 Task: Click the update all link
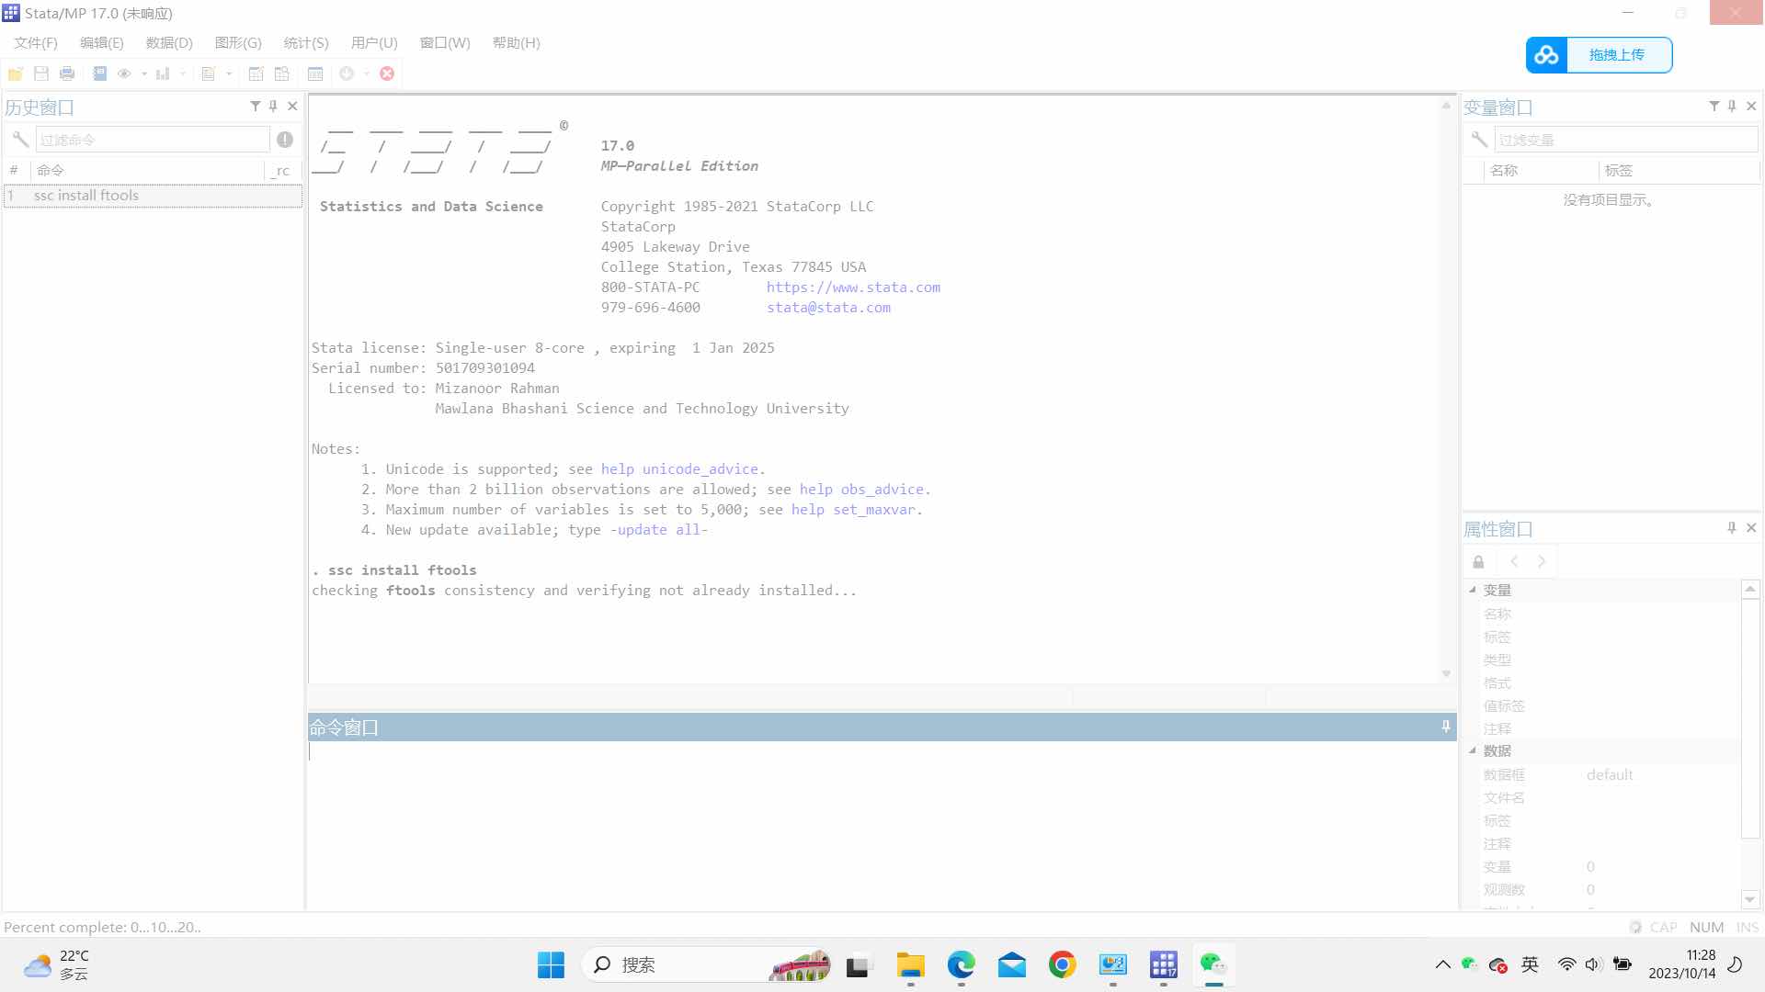pyautogui.click(x=658, y=530)
